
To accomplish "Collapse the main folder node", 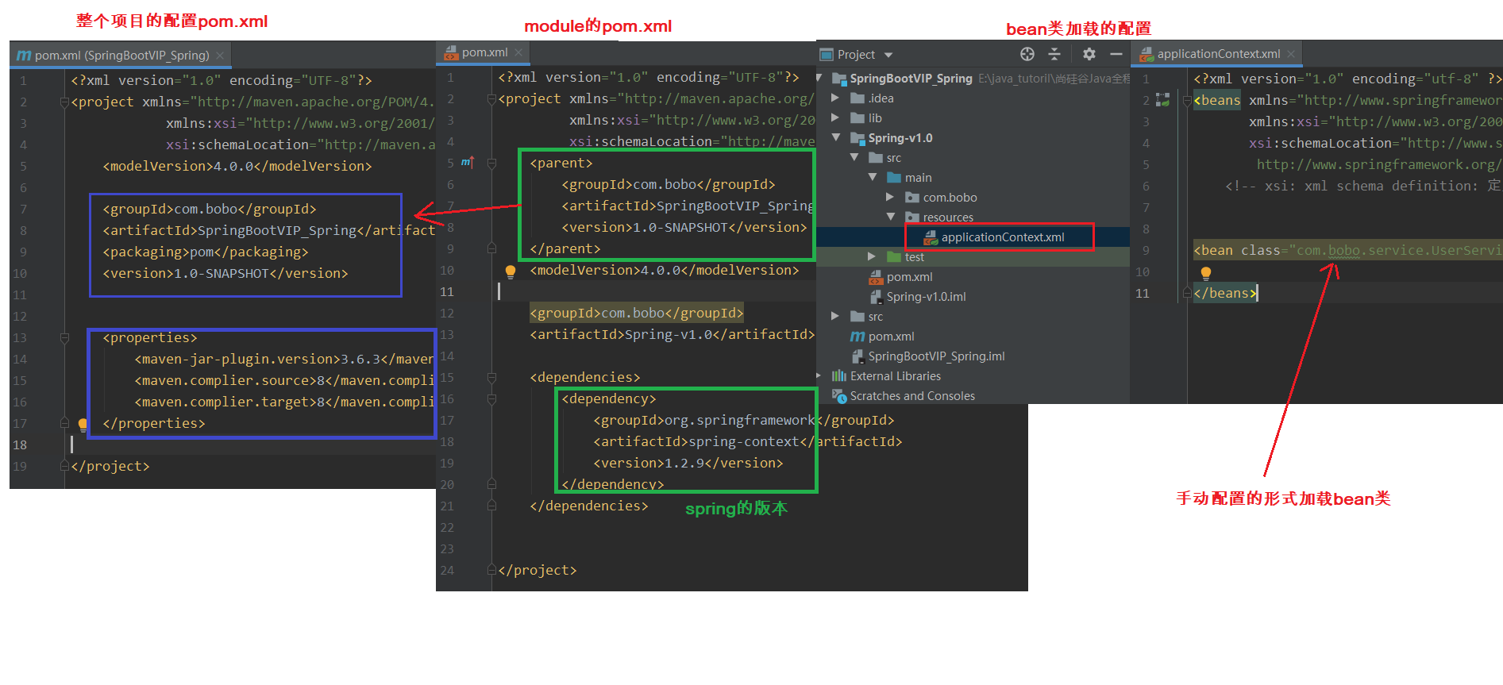I will pyautogui.click(x=873, y=177).
